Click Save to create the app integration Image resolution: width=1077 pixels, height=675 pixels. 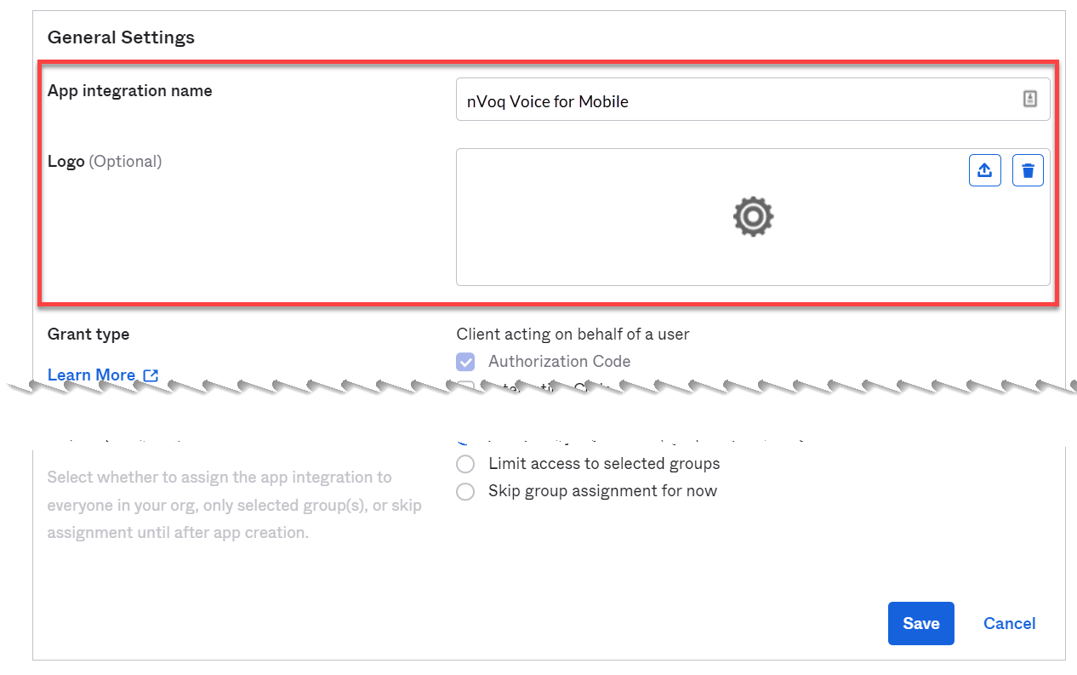pyautogui.click(x=920, y=623)
